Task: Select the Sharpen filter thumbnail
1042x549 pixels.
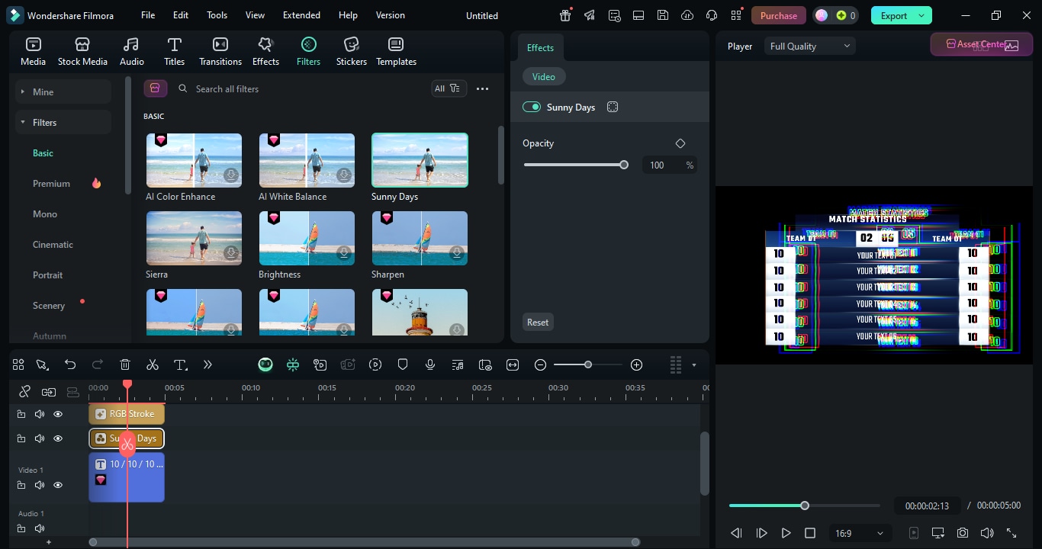Action: [420, 238]
